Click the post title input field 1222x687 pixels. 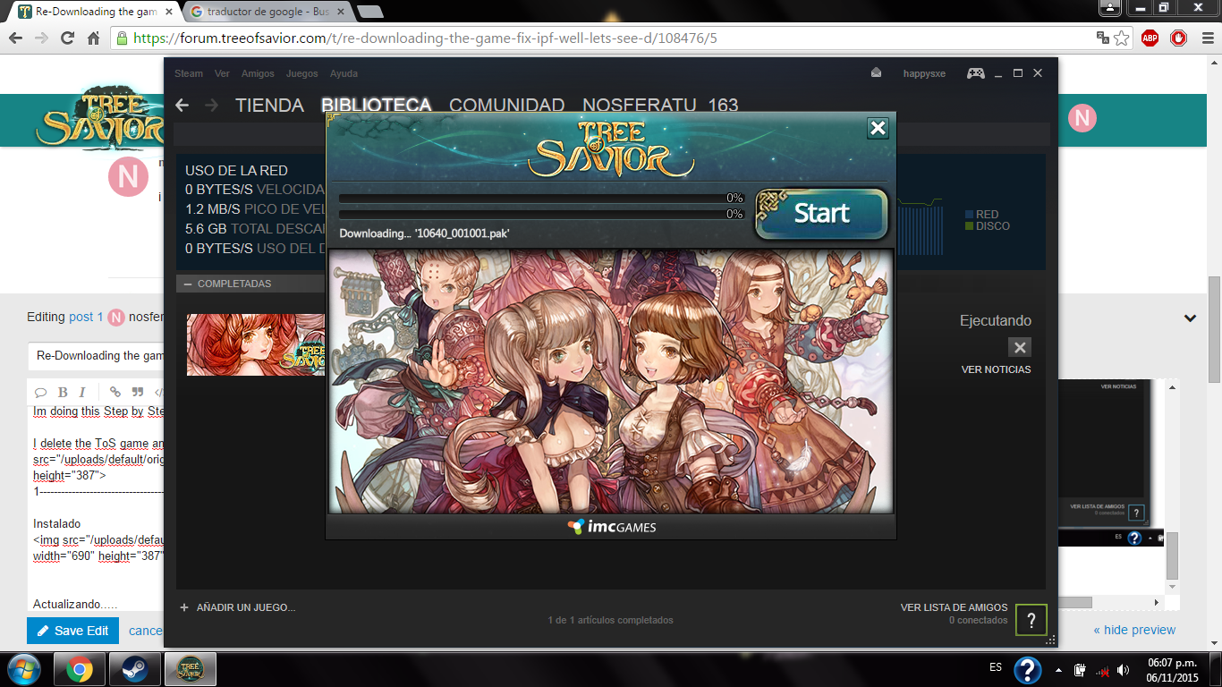pyautogui.click(x=94, y=356)
